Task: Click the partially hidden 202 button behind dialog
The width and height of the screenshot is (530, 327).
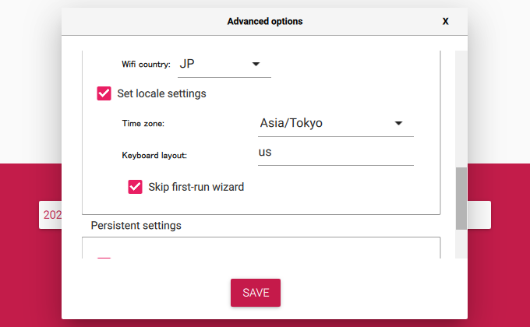Action: click(x=51, y=215)
